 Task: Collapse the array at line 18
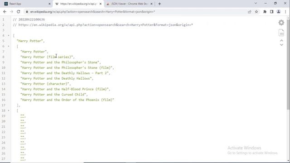[x=9, y=110]
